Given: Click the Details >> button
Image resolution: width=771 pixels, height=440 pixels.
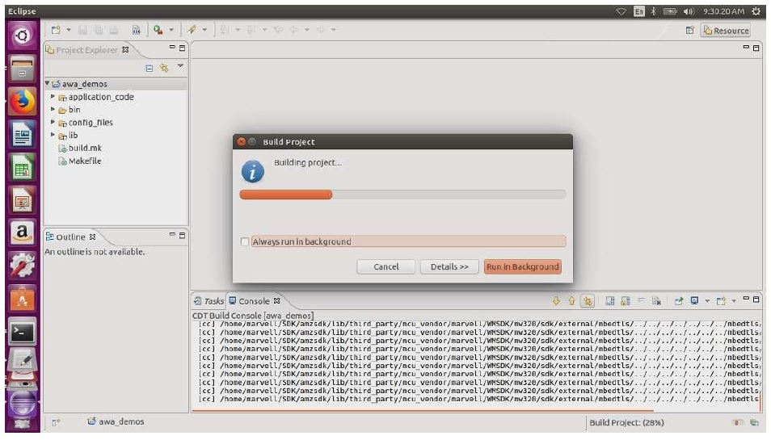Looking at the screenshot, I should (449, 266).
